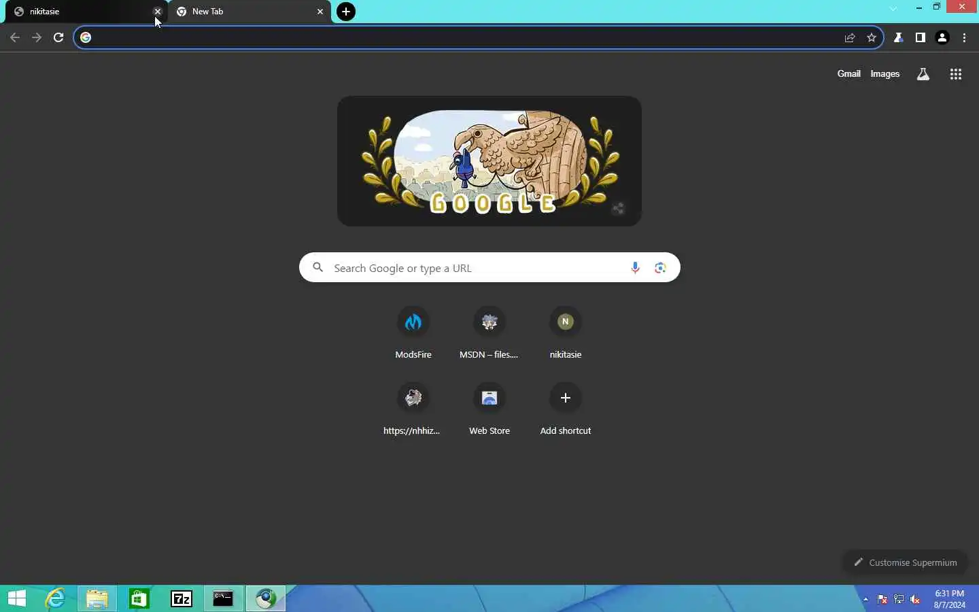Open the Web Store shortcut

point(489,409)
